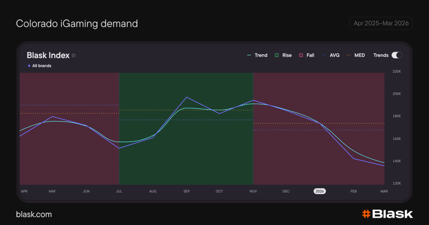
Task: Click the pink Fall legend square
Action: (x=301, y=55)
